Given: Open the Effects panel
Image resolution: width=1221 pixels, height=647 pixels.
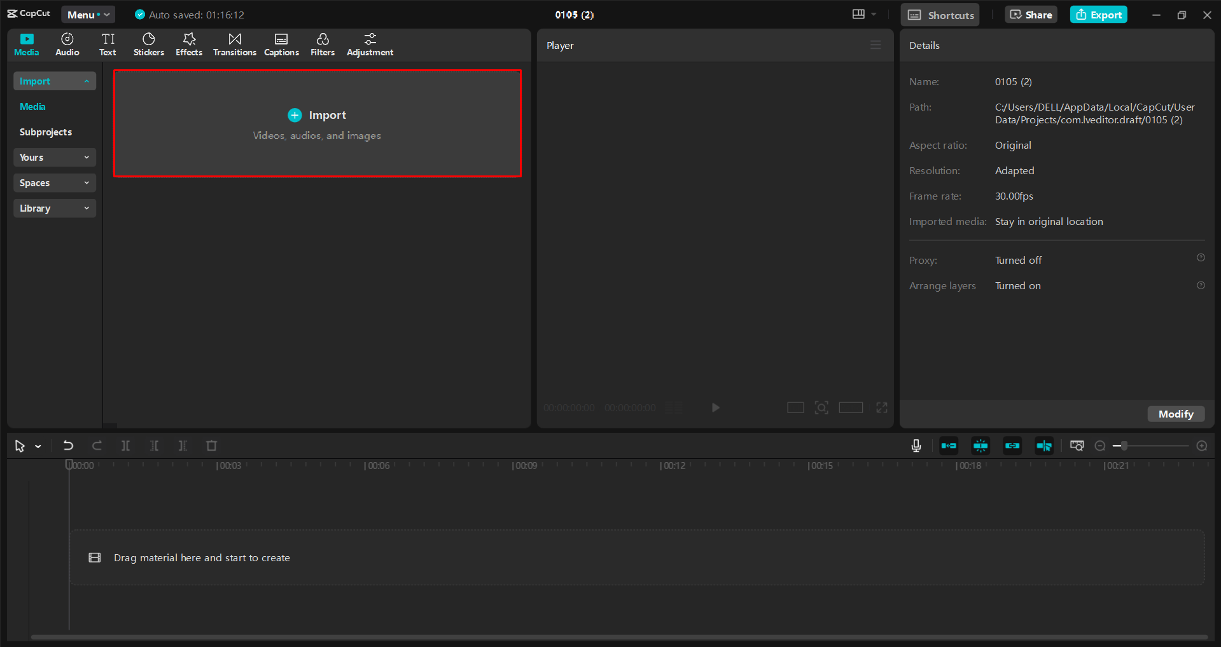Looking at the screenshot, I should (188, 44).
